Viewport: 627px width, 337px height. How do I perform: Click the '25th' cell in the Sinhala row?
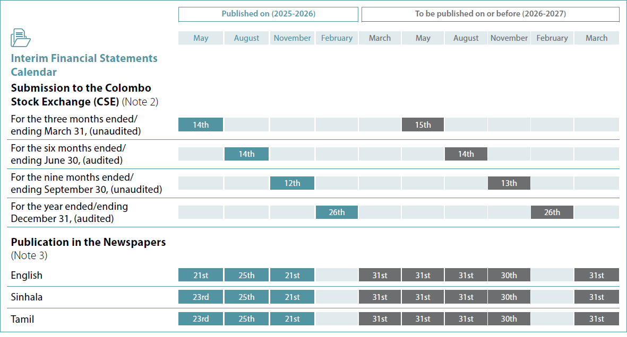click(x=246, y=297)
